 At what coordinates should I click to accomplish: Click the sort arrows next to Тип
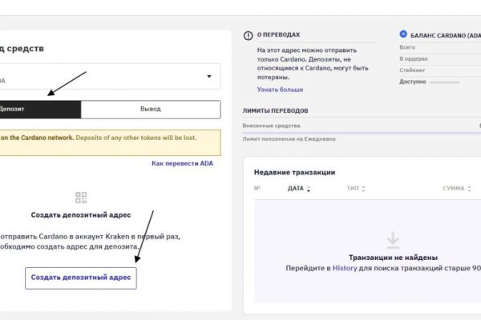[362, 189]
